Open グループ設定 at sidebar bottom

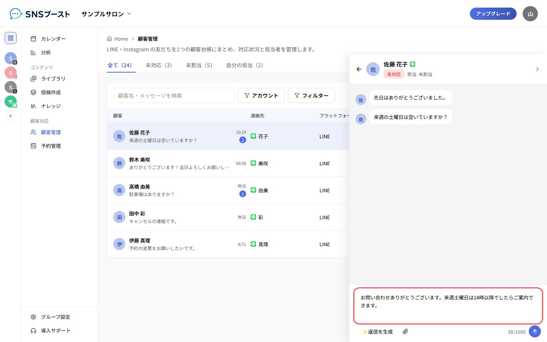click(x=59, y=317)
